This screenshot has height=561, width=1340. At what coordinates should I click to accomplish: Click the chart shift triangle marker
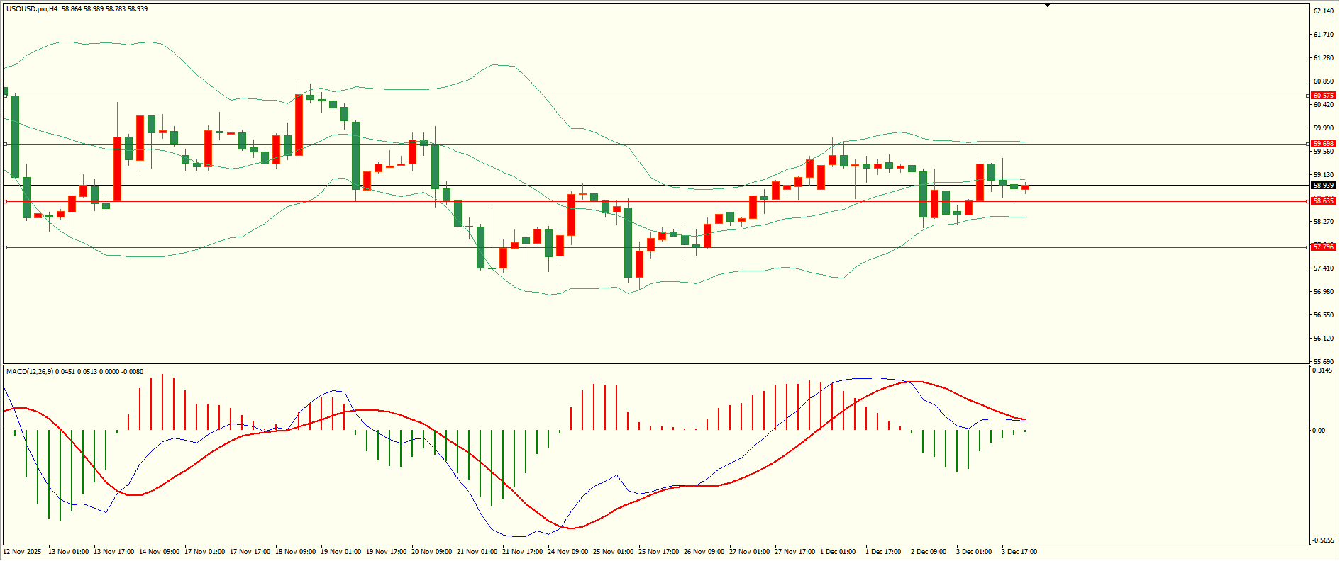[x=1047, y=5]
